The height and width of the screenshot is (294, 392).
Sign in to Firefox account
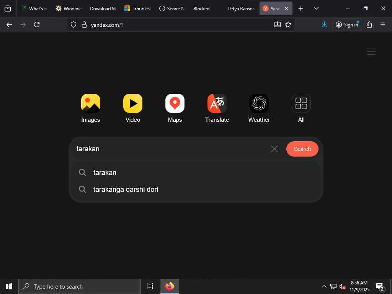[347, 24]
